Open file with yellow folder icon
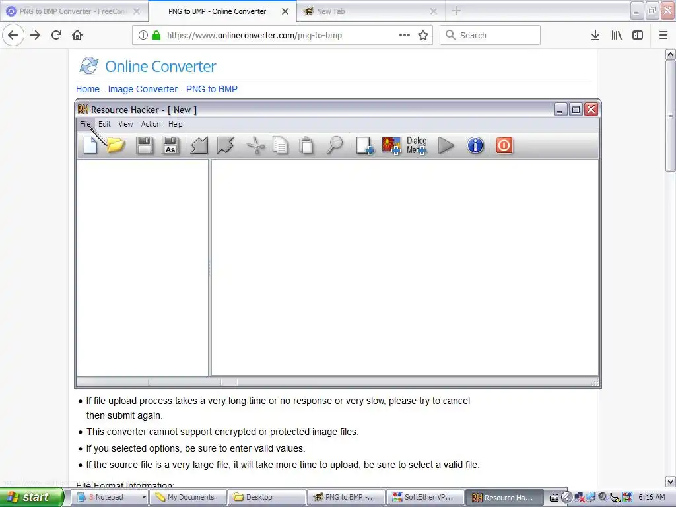This screenshot has width=676, height=507. tap(116, 145)
